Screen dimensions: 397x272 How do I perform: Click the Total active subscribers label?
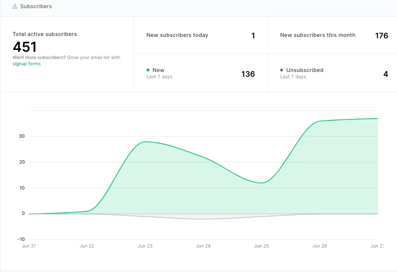pyautogui.click(x=45, y=34)
